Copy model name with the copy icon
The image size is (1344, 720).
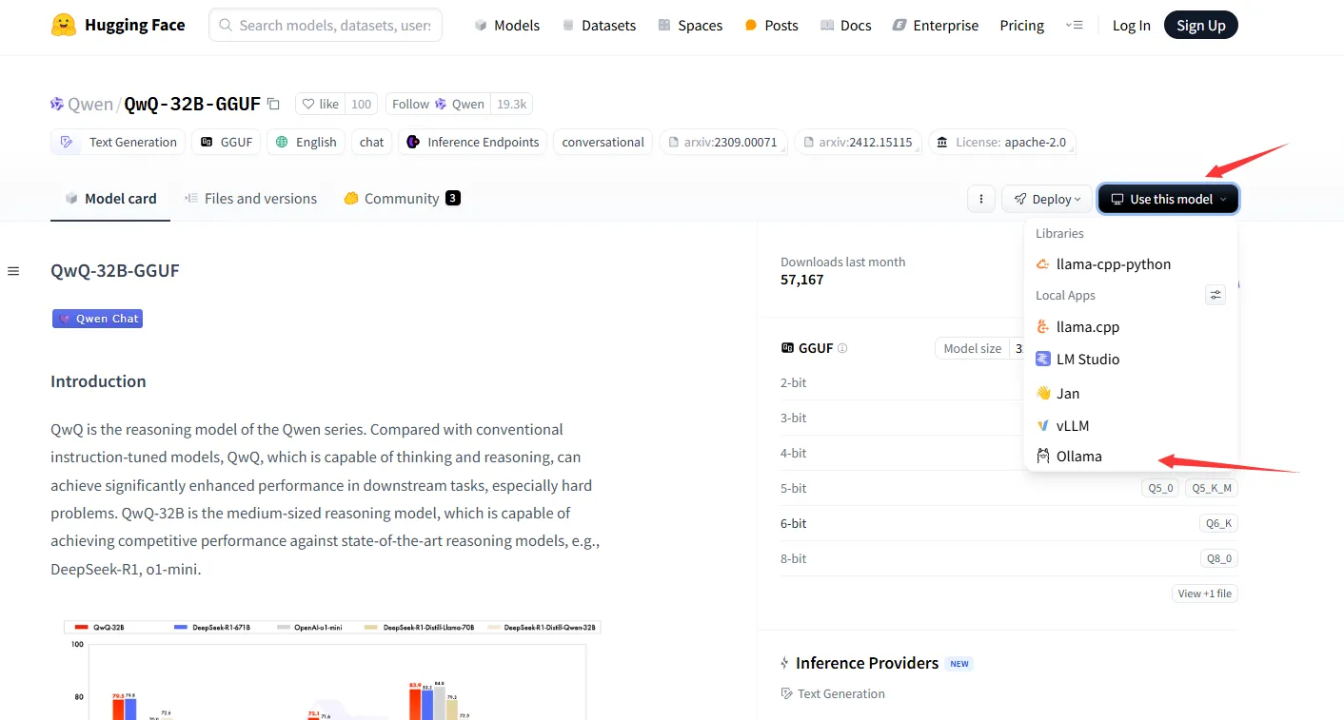click(x=273, y=104)
